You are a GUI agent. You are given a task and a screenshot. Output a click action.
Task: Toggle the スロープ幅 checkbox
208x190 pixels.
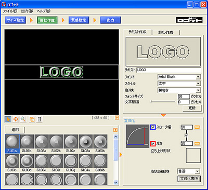point(153,128)
